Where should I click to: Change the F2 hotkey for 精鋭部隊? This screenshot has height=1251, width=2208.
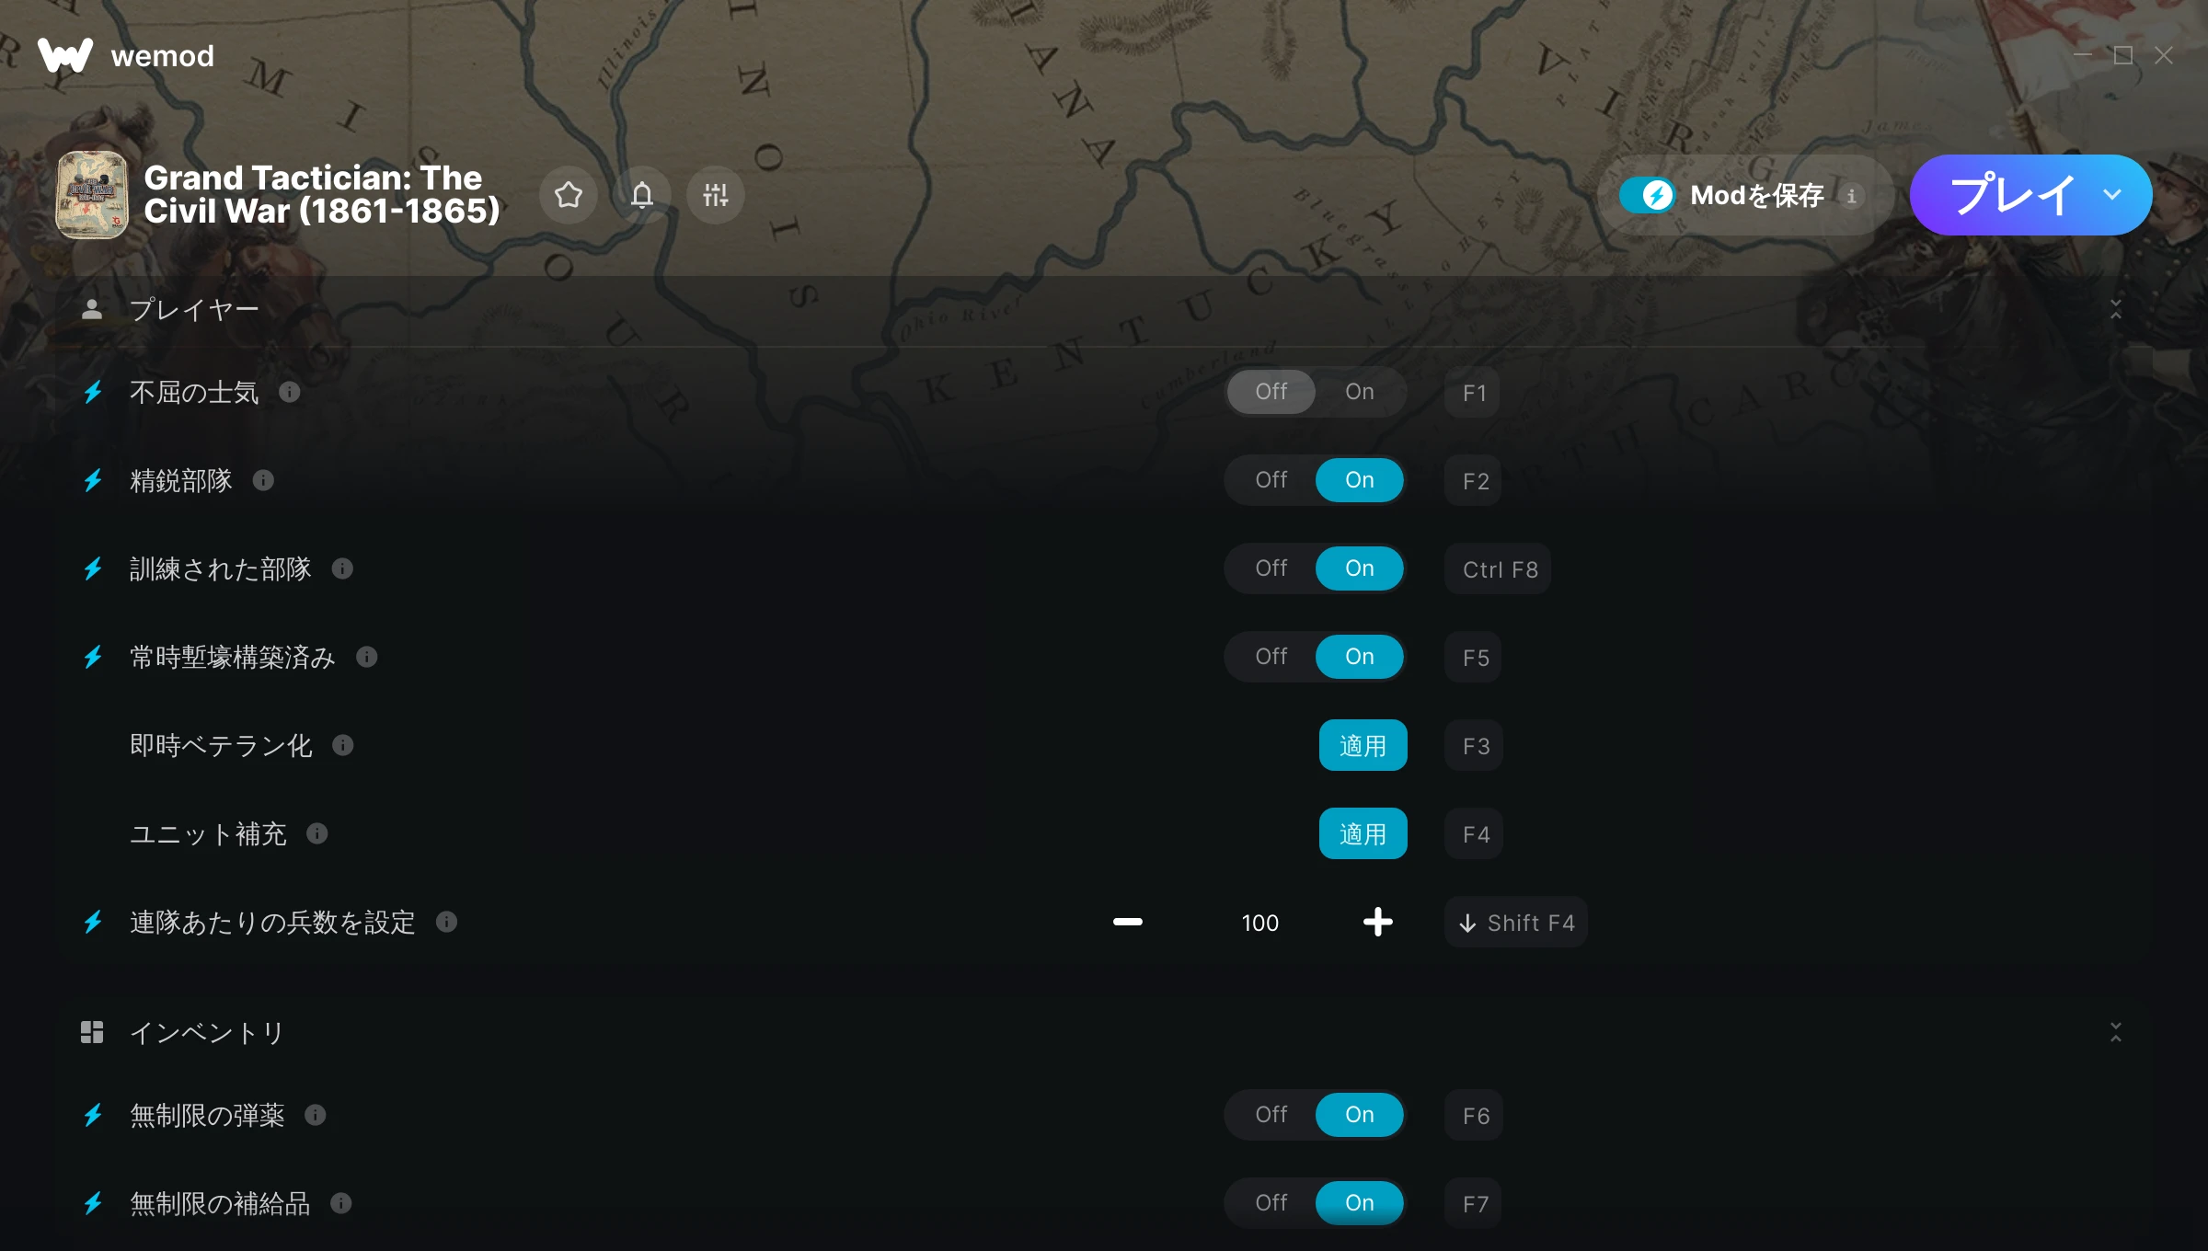(x=1475, y=481)
